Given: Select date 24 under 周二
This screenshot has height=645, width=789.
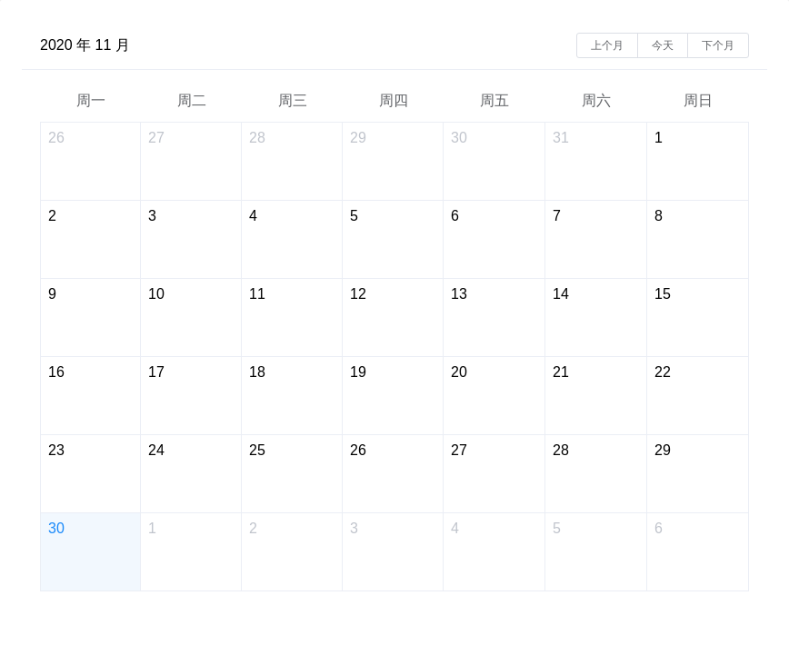Looking at the screenshot, I should [x=191, y=473].
